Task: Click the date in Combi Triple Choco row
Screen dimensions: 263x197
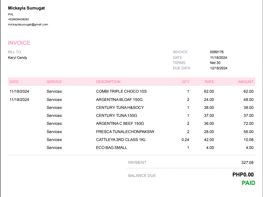Action: [19, 91]
